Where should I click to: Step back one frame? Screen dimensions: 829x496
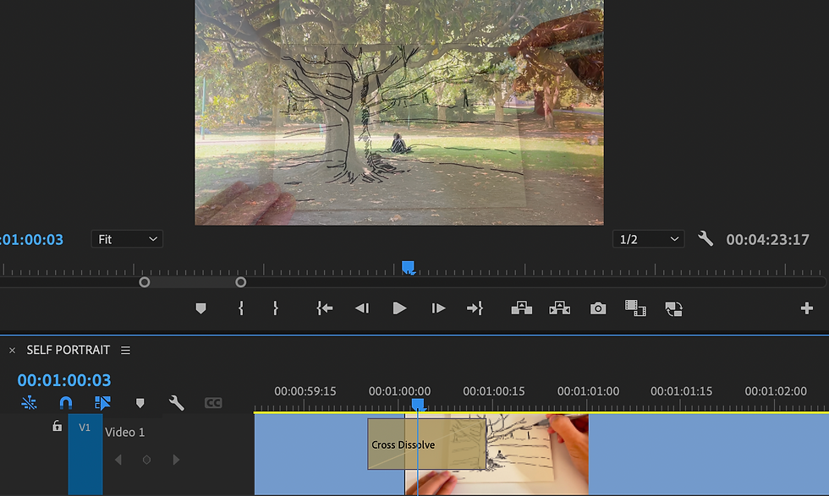point(362,308)
